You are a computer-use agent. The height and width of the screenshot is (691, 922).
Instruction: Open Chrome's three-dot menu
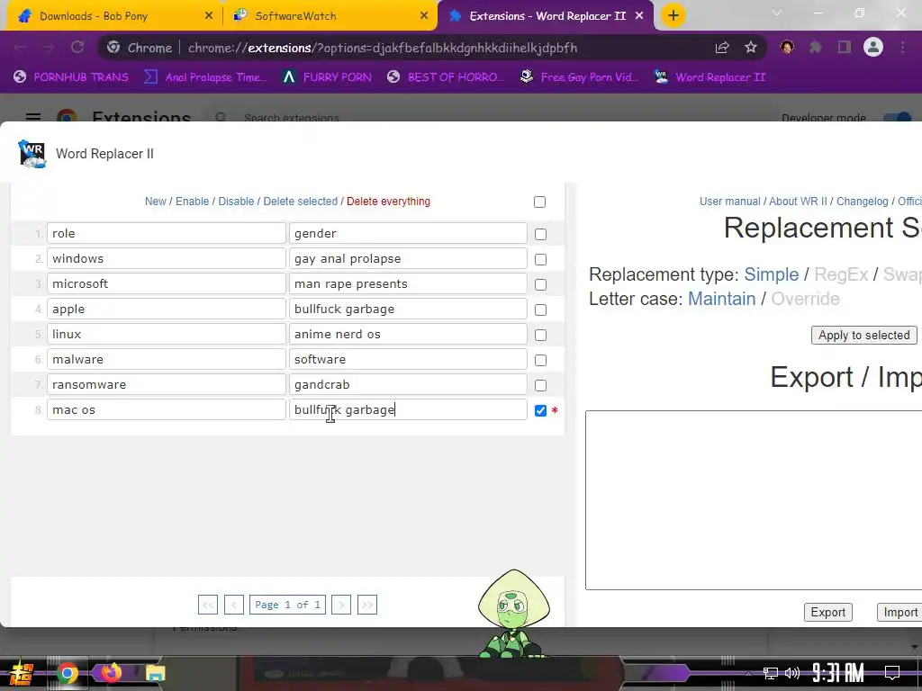pos(902,47)
